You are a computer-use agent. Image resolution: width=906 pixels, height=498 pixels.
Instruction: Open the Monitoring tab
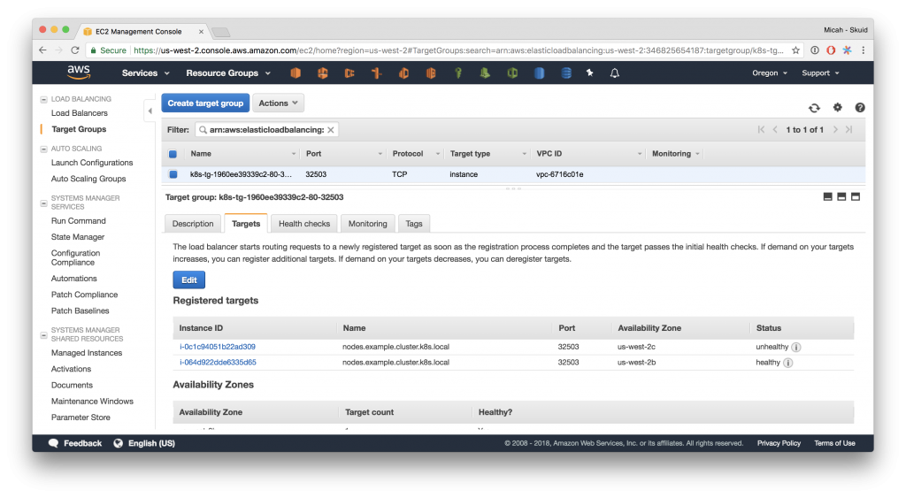pyautogui.click(x=367, y=224)
